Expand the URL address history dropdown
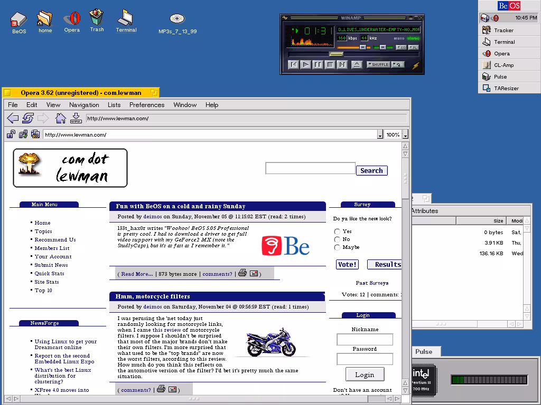The image size is (541, 405). (x=380, y=135)
